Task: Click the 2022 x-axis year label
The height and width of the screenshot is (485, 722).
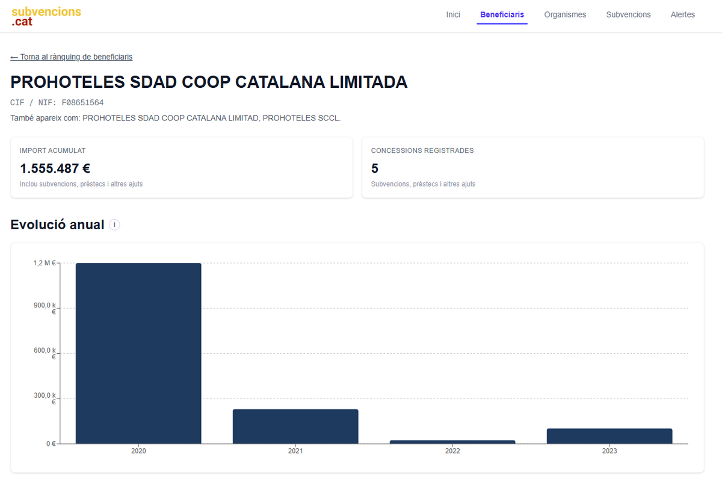Action: [452, 451]
